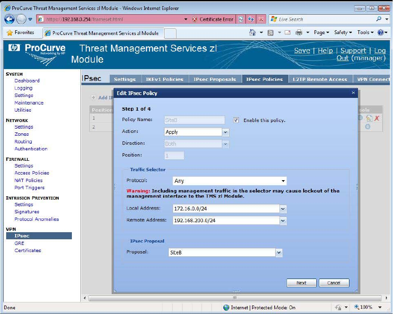Viewport: 393px width, 314px height.
Task: Open the Page menu
Action: tap(321, 32)
